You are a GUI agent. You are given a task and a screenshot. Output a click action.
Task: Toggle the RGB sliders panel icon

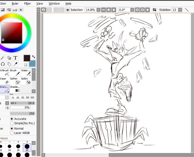click(x=3, y=10)
